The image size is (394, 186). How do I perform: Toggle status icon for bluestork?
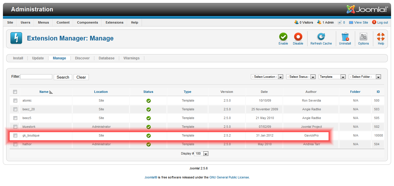(148, 127)
